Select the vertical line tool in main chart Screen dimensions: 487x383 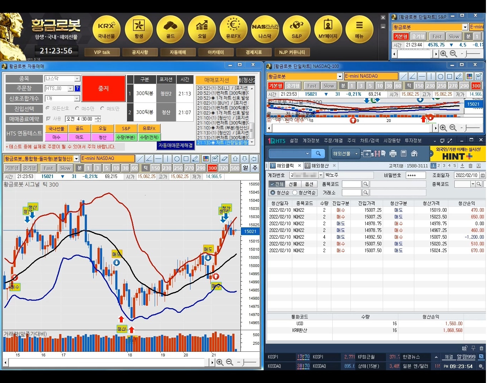[x=168, y=159]
